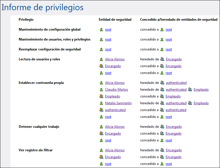Click Alicia Alonso's icon under Lectura de usuarios

[x=101, y=59]
